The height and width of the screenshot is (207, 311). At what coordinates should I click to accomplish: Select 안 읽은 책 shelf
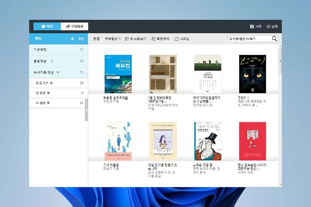click(59, 93)
